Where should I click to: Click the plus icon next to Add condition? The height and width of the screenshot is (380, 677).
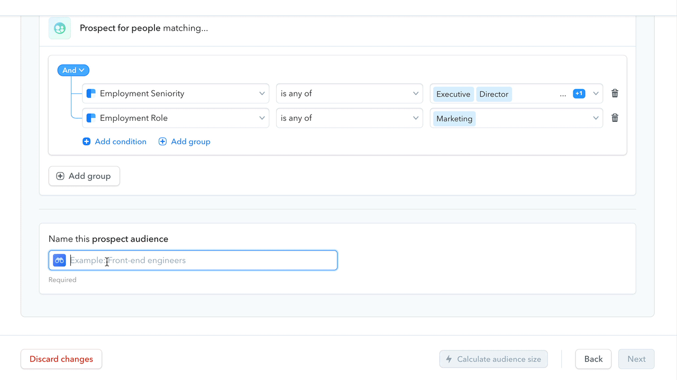86,141
